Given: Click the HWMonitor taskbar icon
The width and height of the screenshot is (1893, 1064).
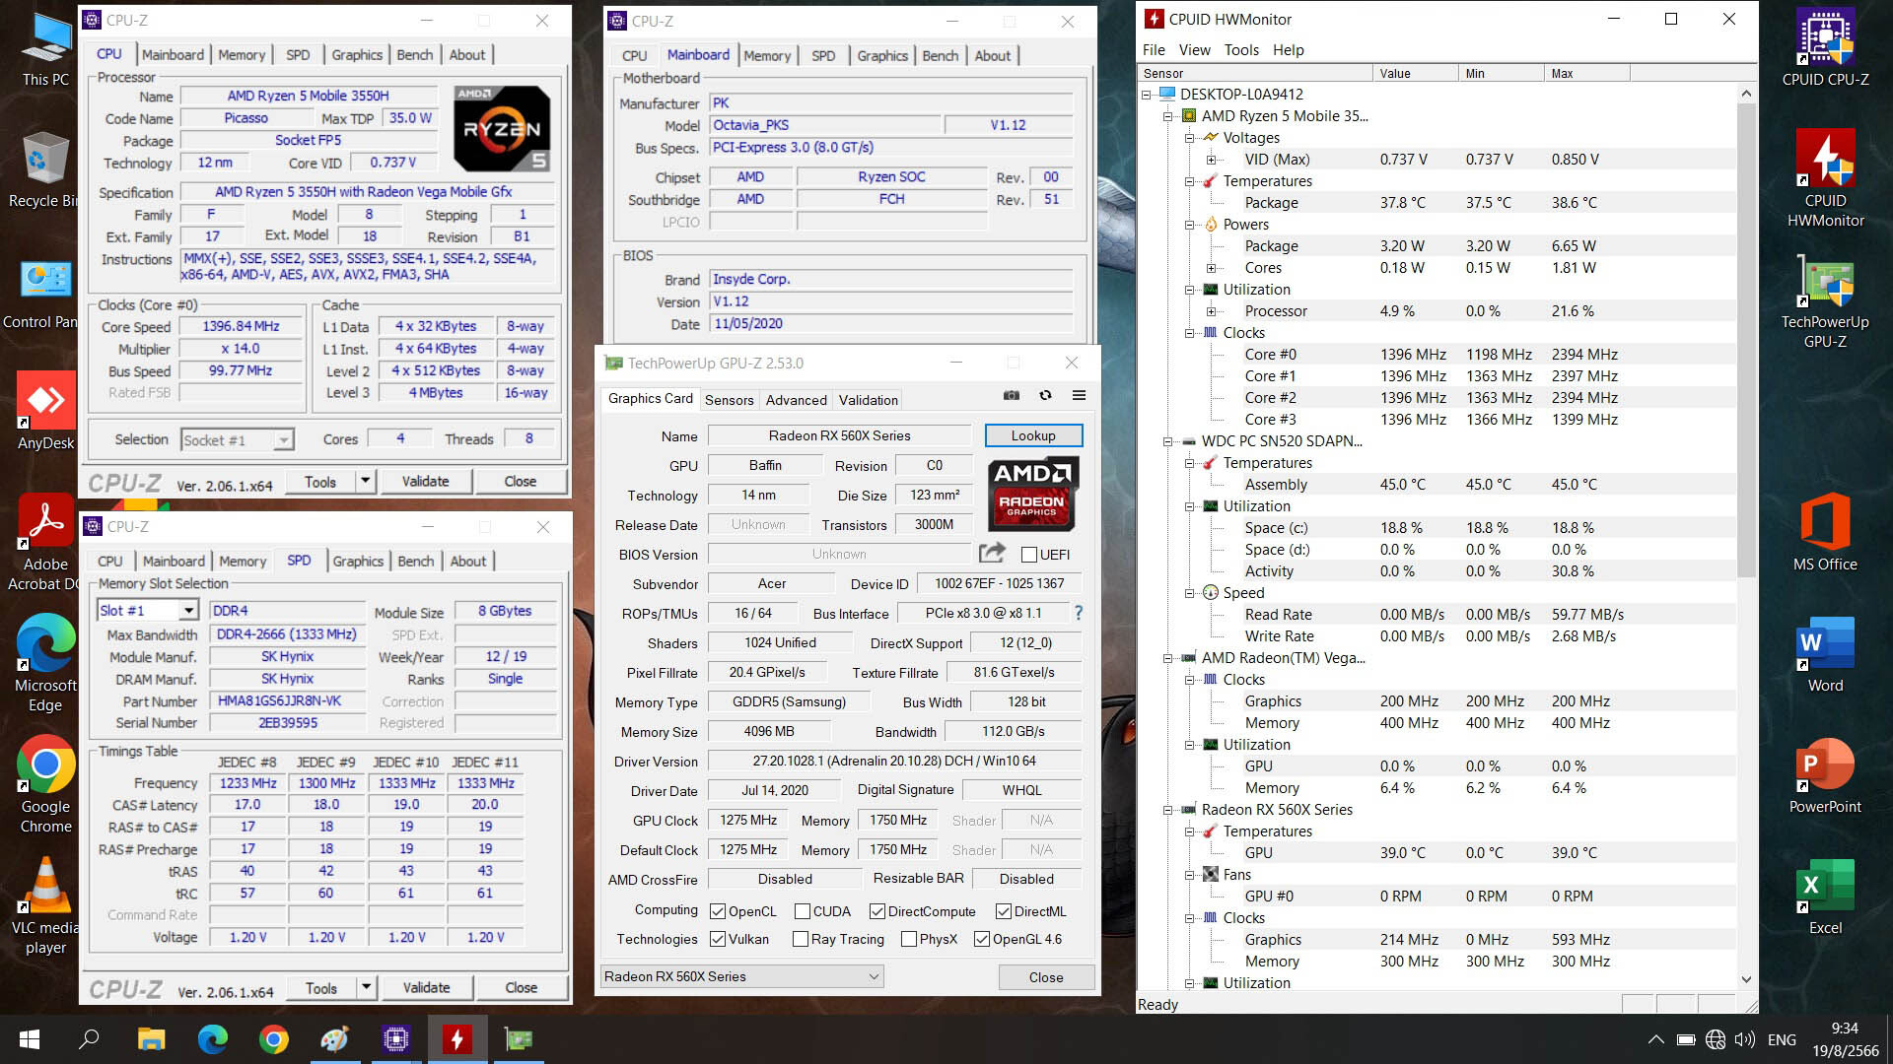Looking at the screenshot, I should tap(456, 1039).
